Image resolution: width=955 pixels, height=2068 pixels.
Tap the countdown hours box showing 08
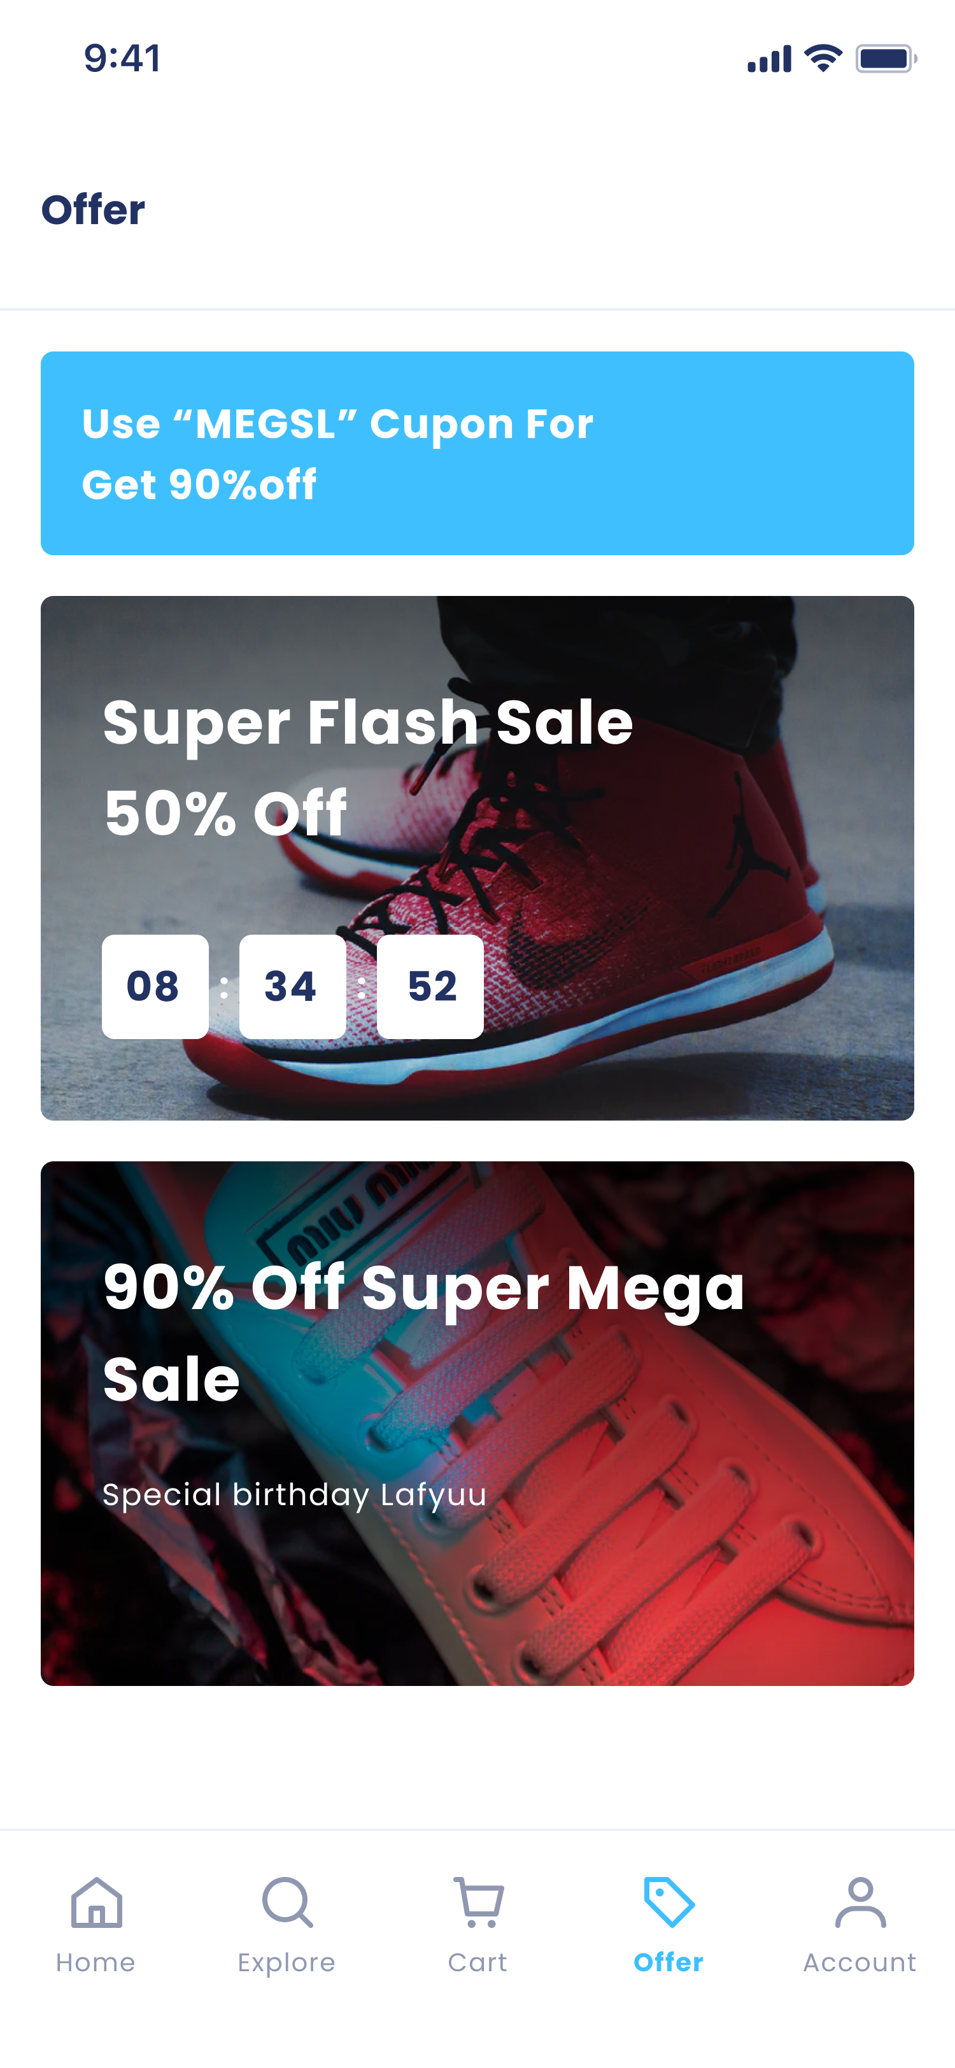155,986
